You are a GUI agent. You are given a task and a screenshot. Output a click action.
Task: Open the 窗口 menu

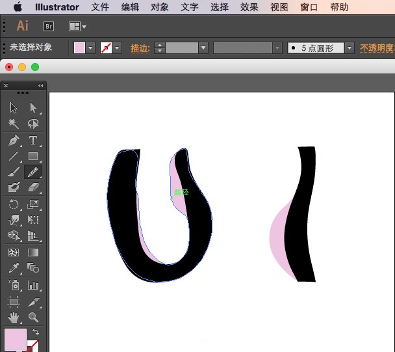tap(309, 7)
